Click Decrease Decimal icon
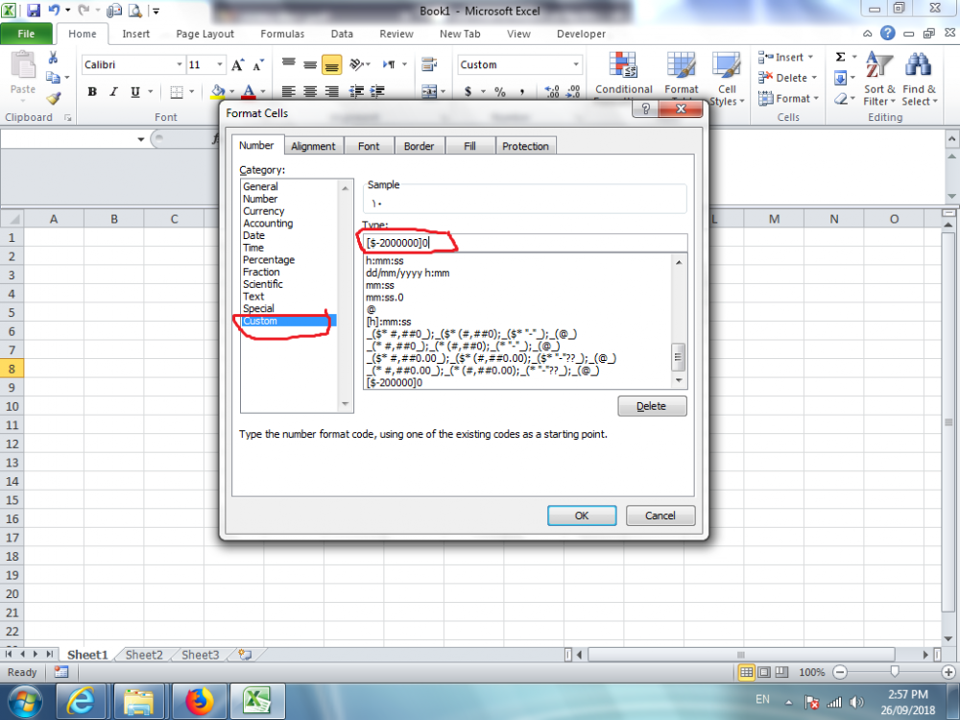960x720 pixels. 573,92
